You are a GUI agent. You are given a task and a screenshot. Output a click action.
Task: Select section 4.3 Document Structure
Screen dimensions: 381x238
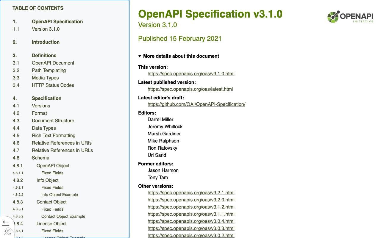click(x=43, y=120)
